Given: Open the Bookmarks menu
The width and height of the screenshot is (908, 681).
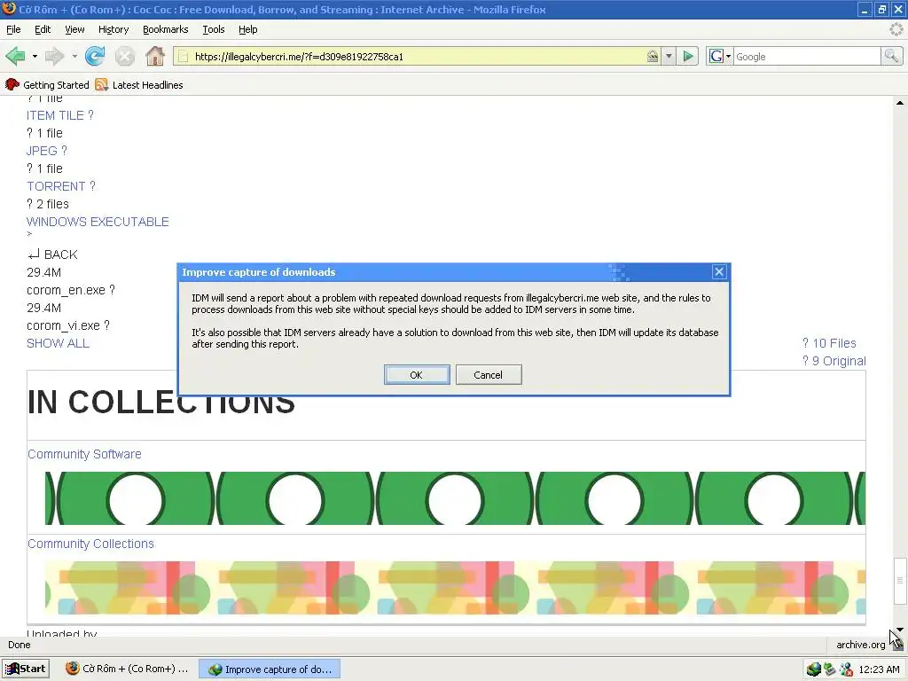Looking at the screenshot, I should coord(166,29).
